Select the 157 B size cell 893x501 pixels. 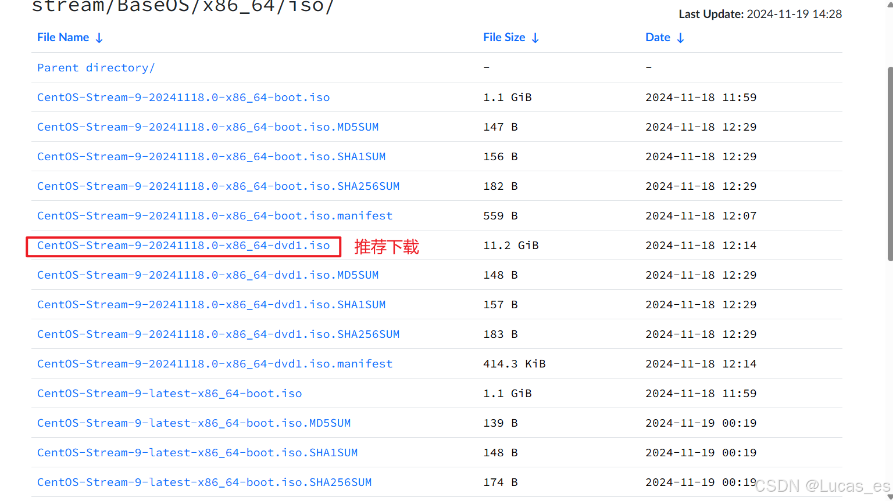501,304
